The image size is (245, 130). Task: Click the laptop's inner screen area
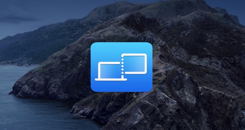110,71
